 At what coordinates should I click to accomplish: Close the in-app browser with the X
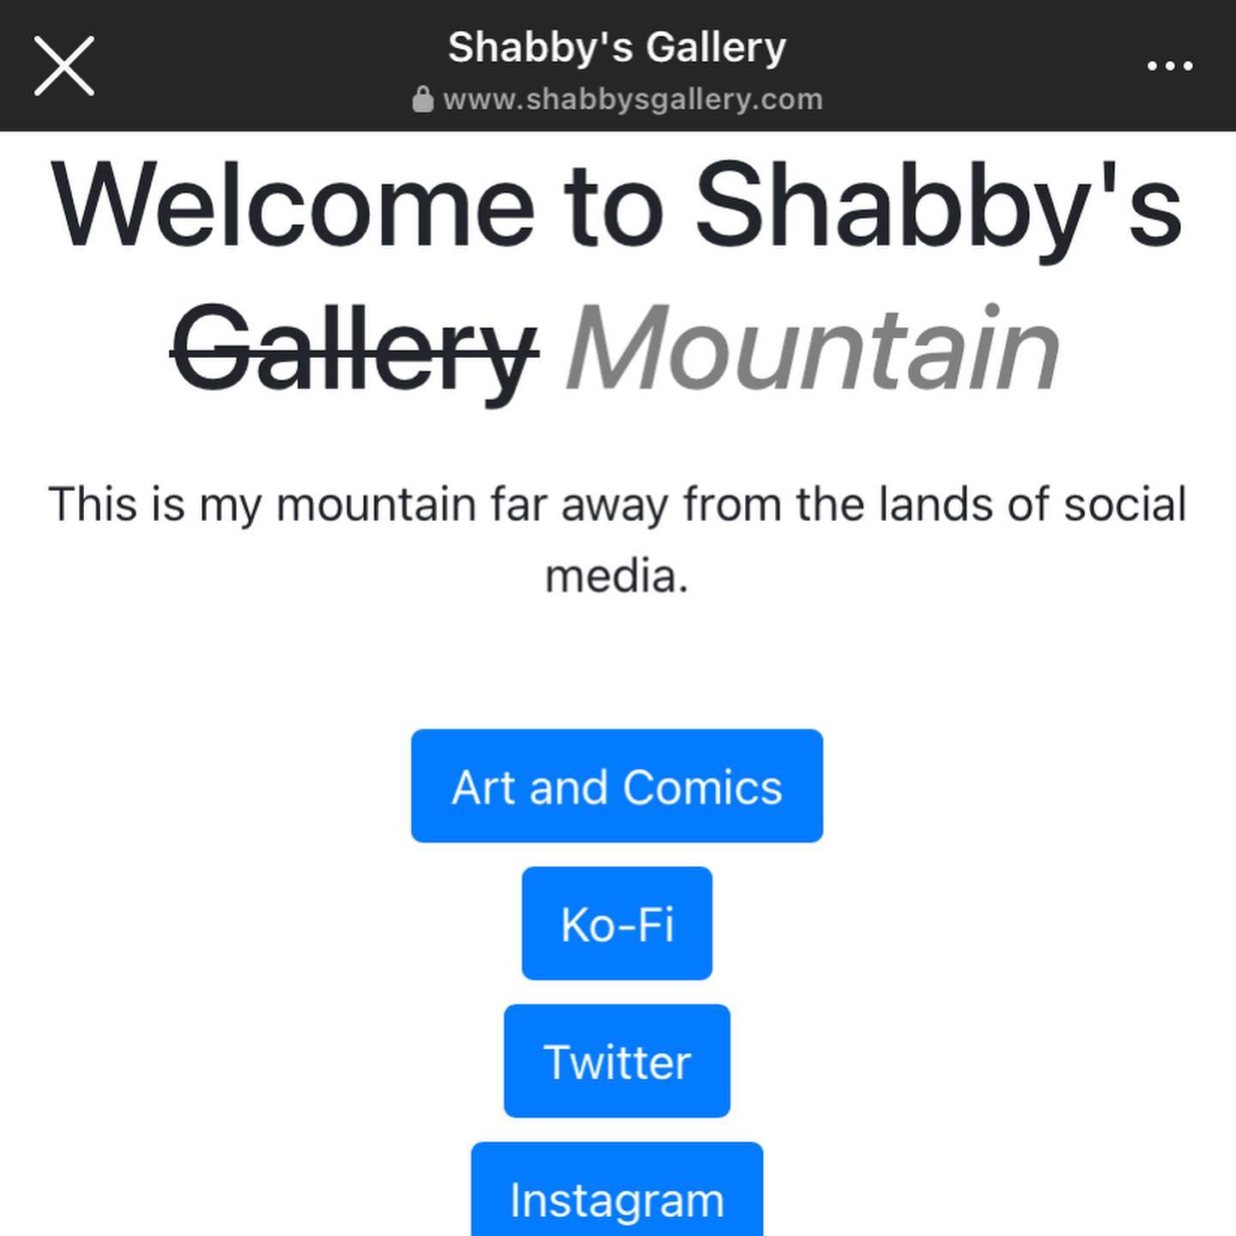click(64, 66)
